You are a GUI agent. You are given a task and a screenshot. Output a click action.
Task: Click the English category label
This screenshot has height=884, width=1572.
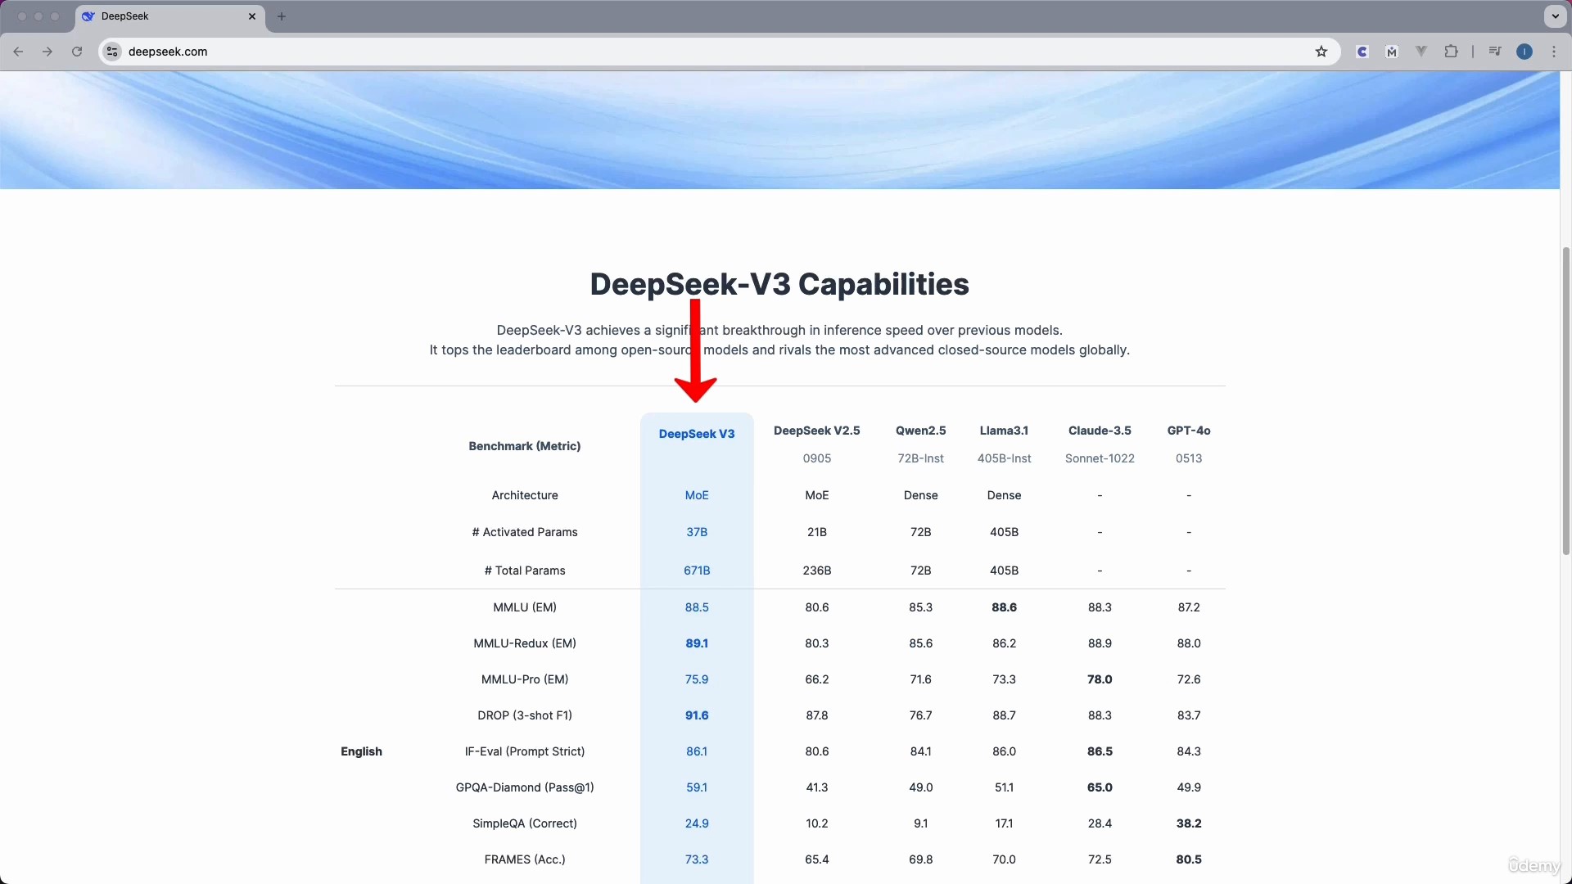(x=361, y=751)
